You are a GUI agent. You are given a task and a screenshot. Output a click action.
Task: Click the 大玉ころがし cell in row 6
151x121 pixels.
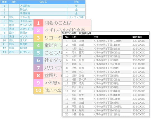[x=27, y=25]
